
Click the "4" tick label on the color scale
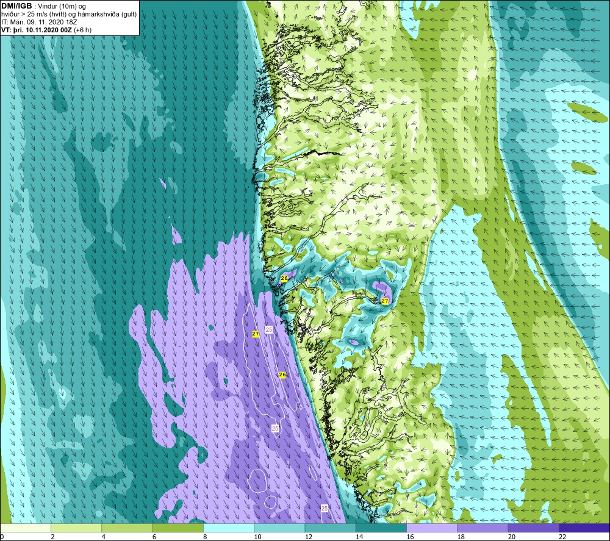pos(104,537)
